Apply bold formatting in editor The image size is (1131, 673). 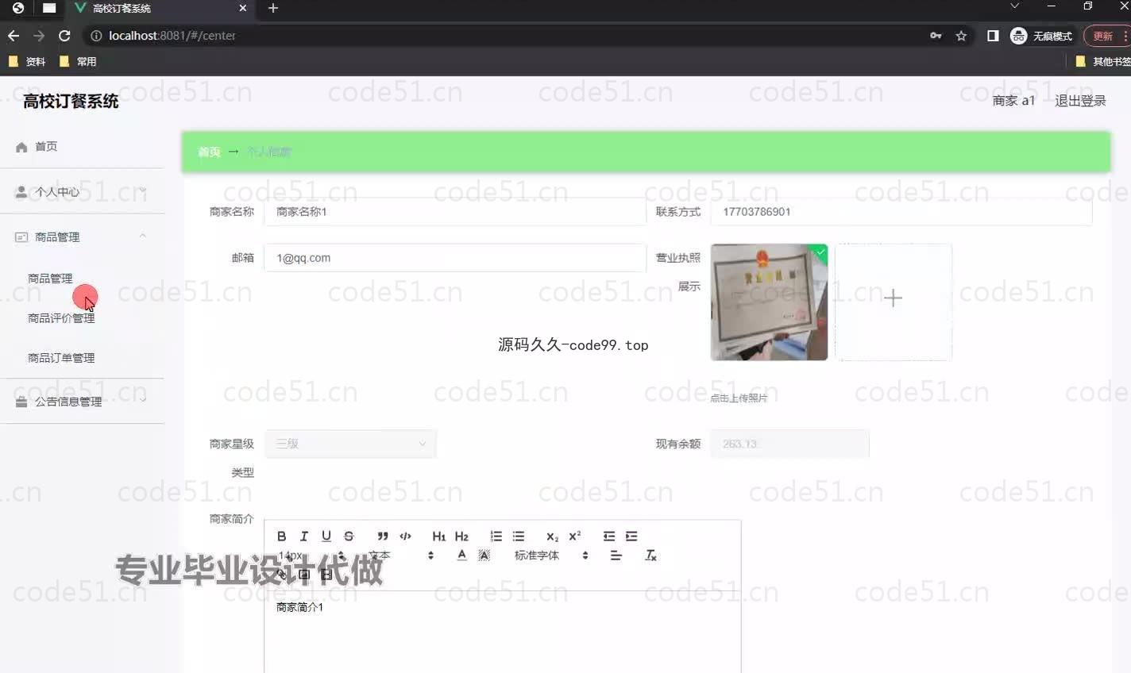click(281, 536)
